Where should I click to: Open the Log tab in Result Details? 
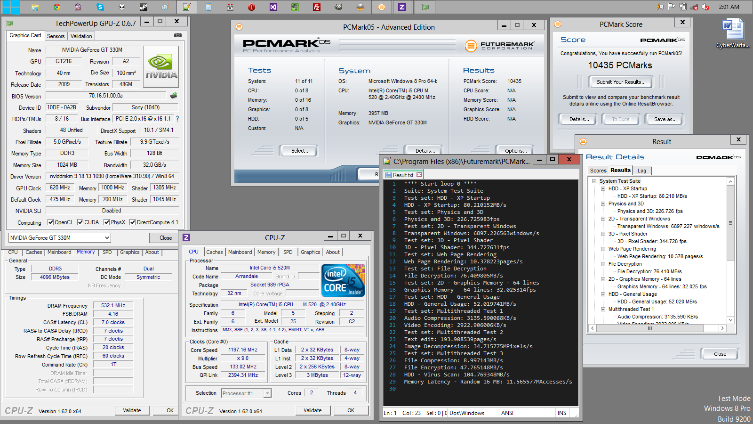coord(642,171)
